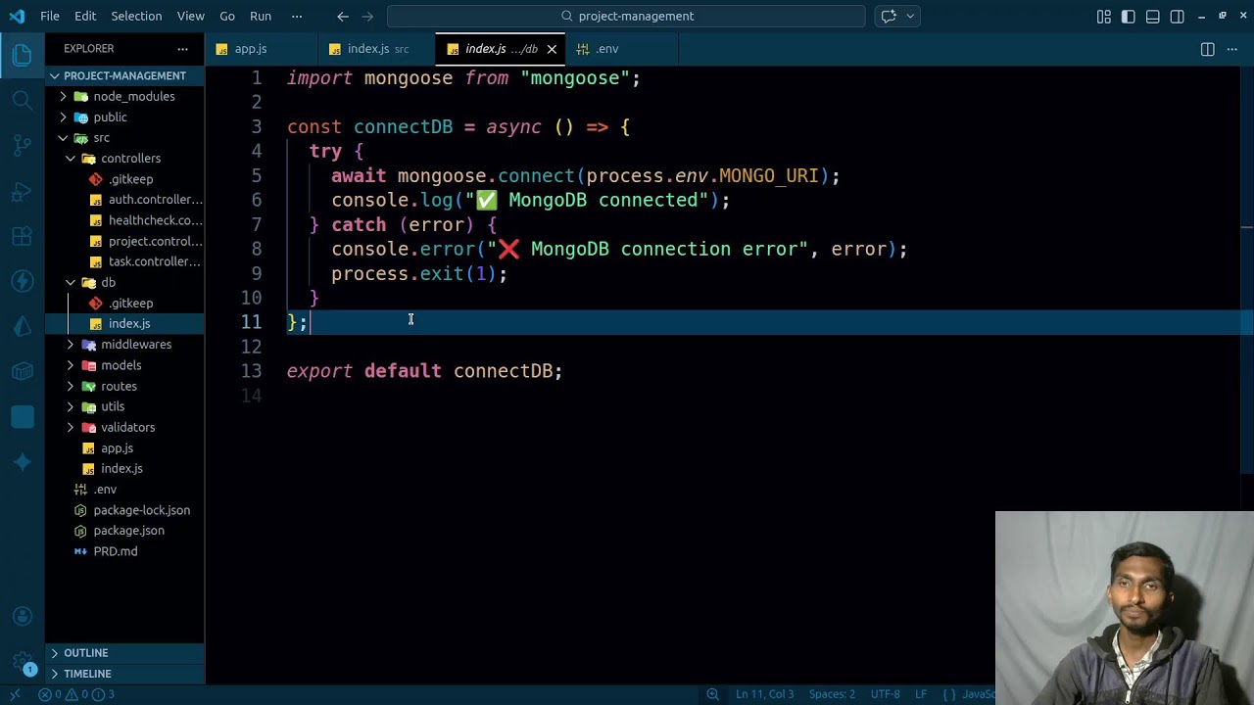Expand the TIMELINE section
Viewport: 1254px width, 705px height.
(124, 674)
